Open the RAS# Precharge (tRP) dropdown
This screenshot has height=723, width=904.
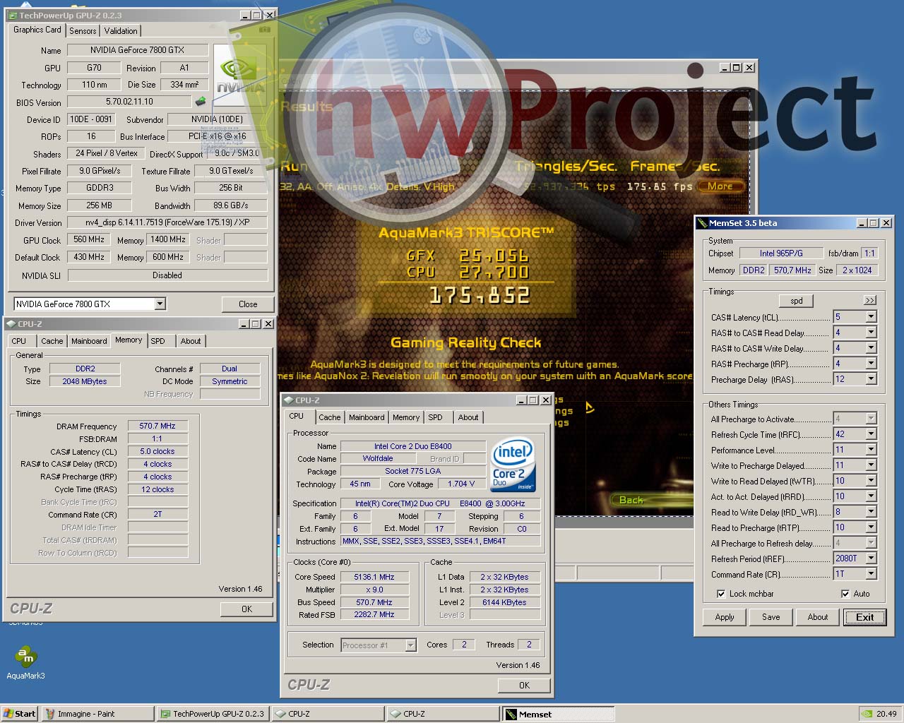point(871,364)
